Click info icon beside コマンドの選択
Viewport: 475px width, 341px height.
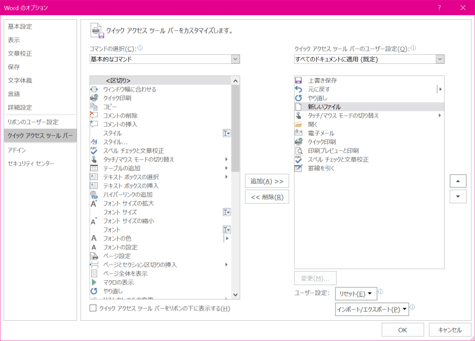[140, 48]
